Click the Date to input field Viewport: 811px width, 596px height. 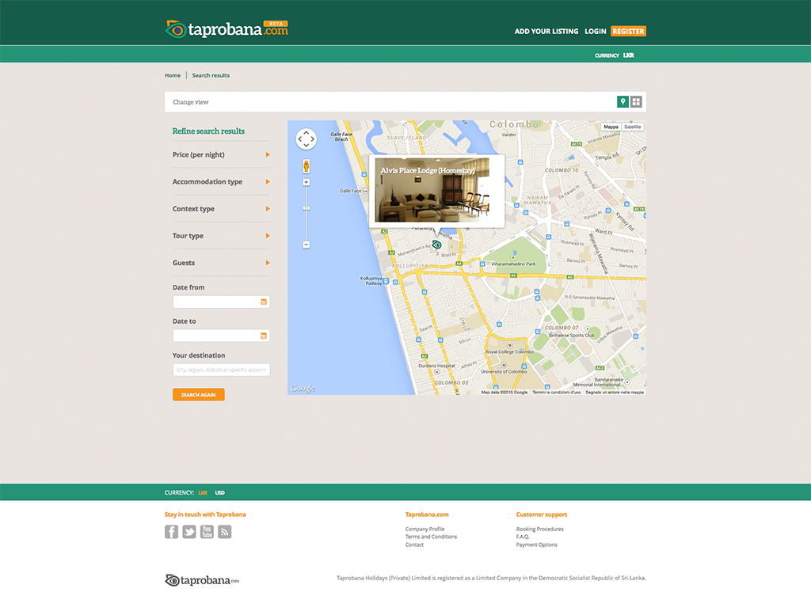(x=222, y=336)
